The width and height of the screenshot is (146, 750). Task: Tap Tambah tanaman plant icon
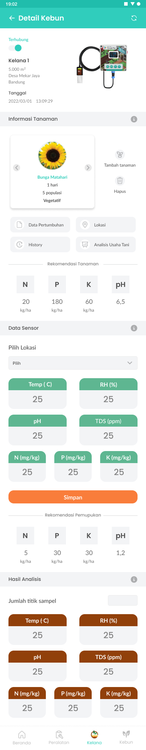pyautogui.click(x=120, y=155)
